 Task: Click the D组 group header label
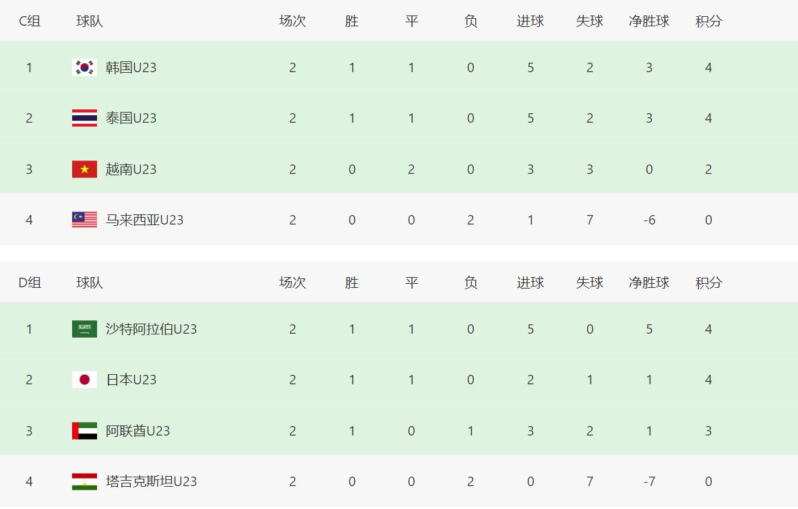click(x=29, y=282)
